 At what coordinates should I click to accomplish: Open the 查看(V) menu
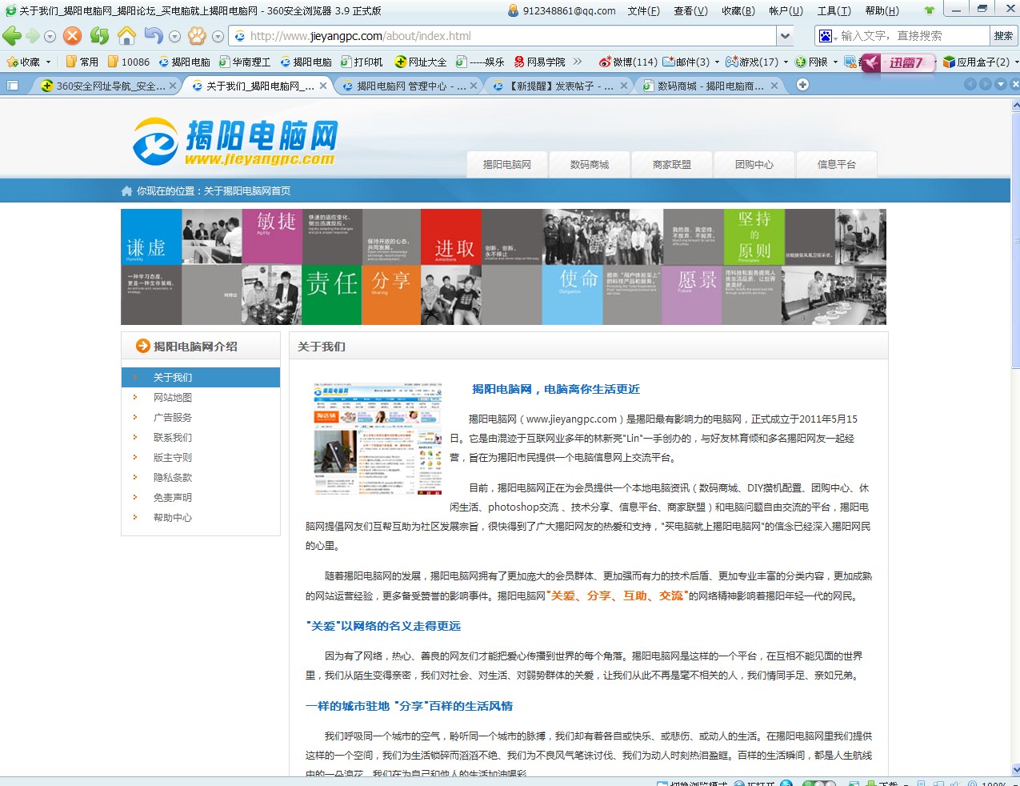click(x=691, y=10)
